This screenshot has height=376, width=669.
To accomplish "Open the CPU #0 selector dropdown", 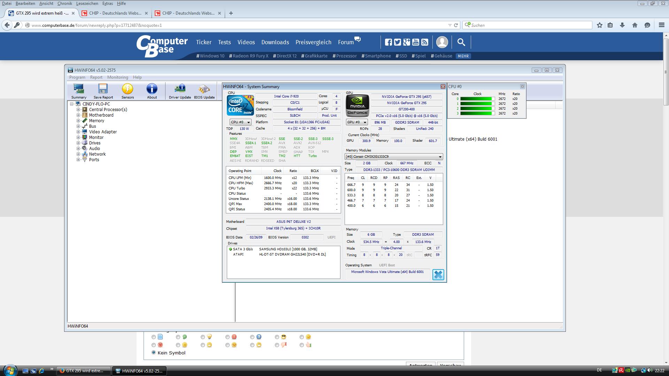I will [240, 122].
